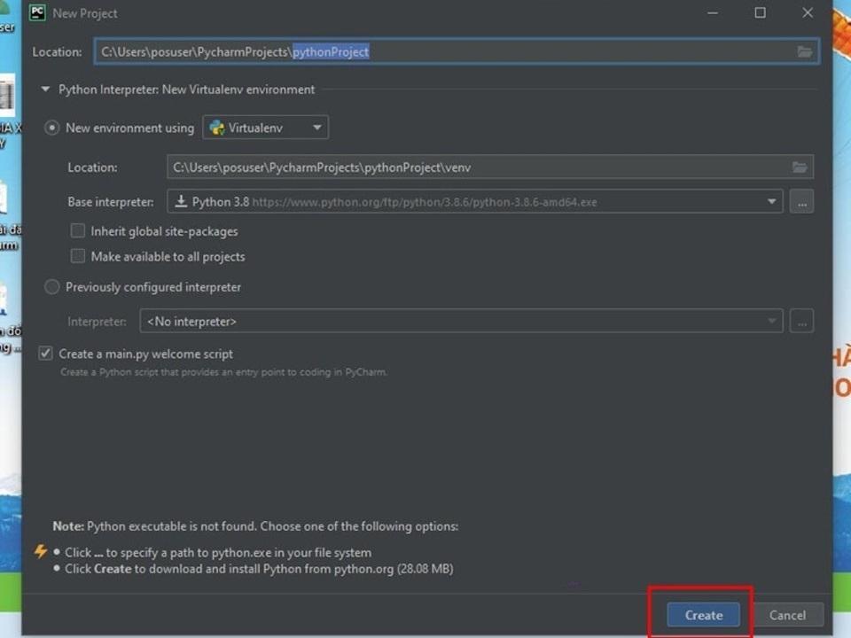Uncheck Create a main.py welcome script
This screenshot has height=638, width=851.
(x=45, y=354)
